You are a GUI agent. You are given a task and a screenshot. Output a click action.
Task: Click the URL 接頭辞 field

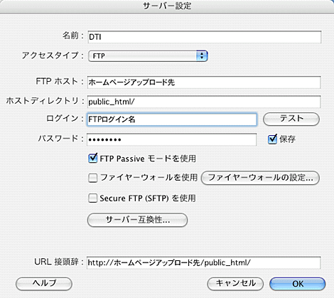click(204, 262)
